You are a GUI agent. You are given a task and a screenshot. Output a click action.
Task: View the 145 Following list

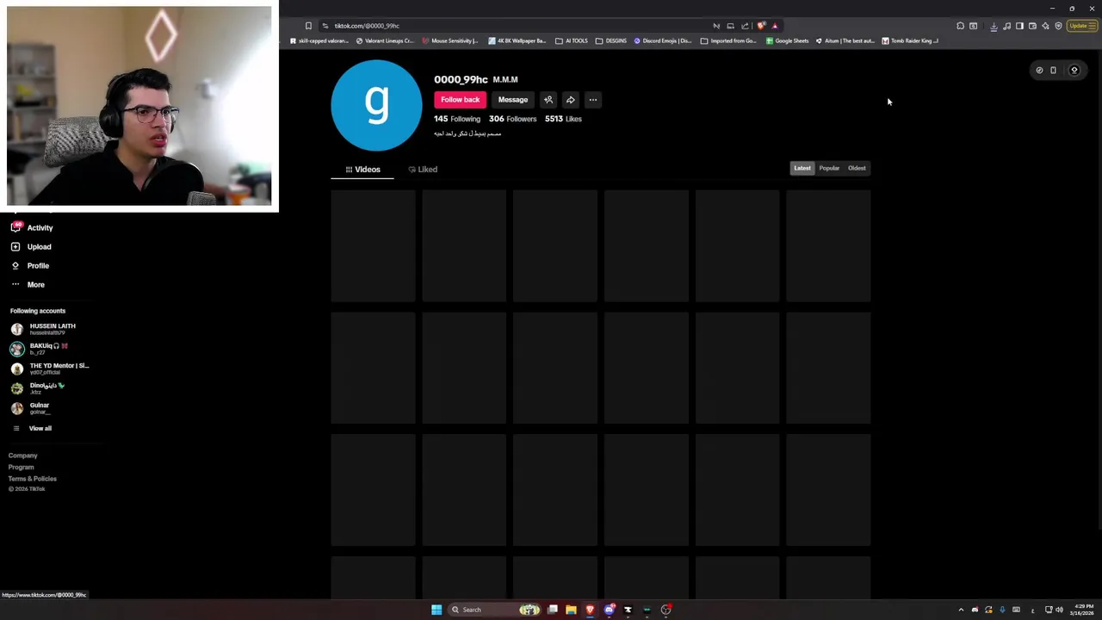pyautogui.click(x=457, y=119)
